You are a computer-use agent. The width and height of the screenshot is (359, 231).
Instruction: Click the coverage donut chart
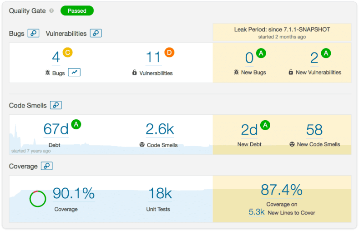38,199
